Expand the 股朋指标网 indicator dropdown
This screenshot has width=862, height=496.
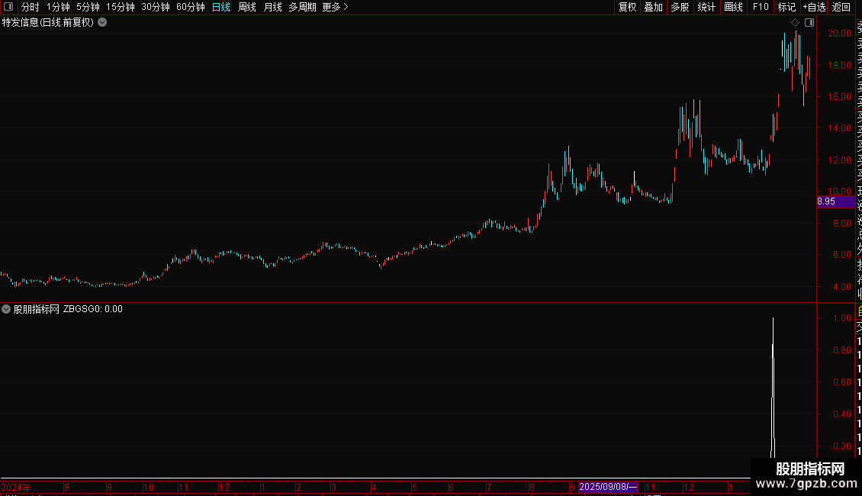[6, 309]
